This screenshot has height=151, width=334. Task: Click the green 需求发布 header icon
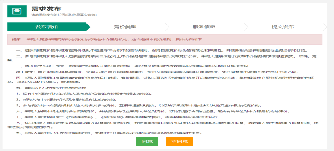pyautogui.click(x=17, y=11)
